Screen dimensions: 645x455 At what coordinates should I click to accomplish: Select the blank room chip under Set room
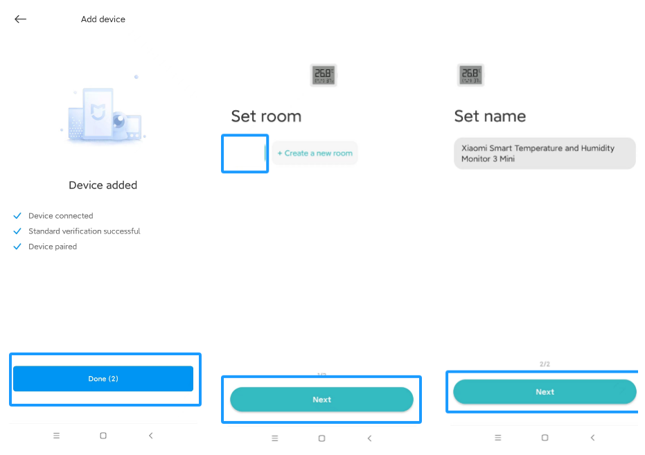tap(245, 153)
